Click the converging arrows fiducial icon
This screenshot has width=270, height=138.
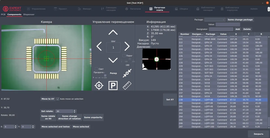127,73
